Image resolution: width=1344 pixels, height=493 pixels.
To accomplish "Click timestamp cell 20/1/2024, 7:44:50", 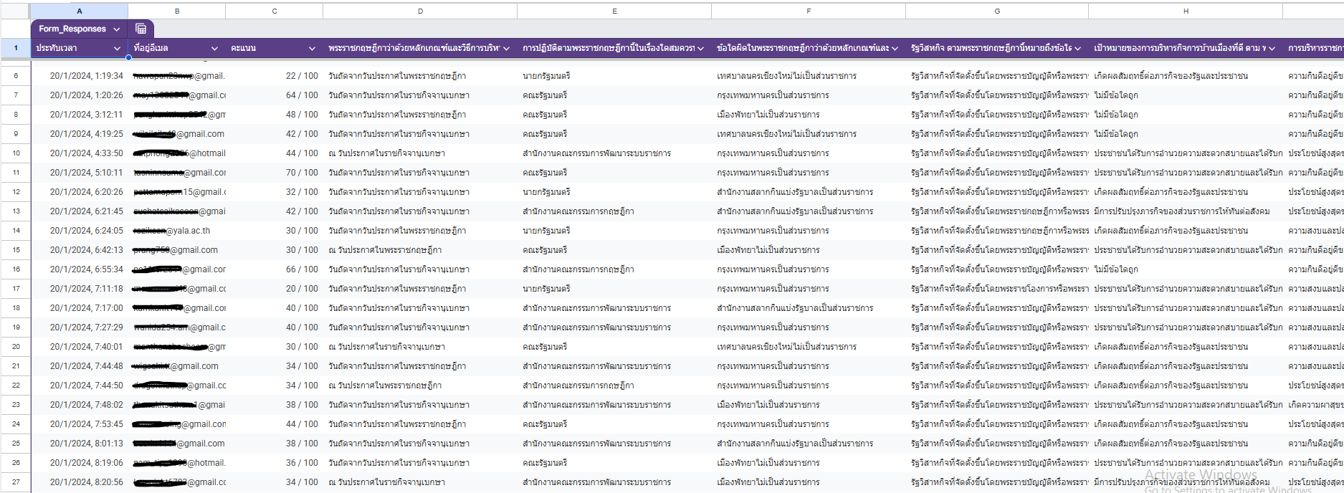I will pos(80,385).
